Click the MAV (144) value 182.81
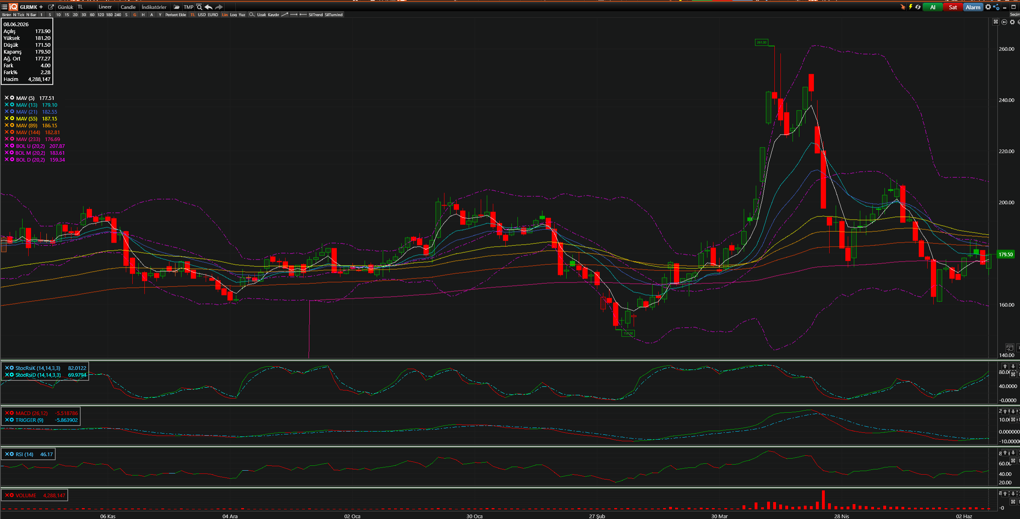The height and width of the screenshot is (519, 1020). pos(52,132)
